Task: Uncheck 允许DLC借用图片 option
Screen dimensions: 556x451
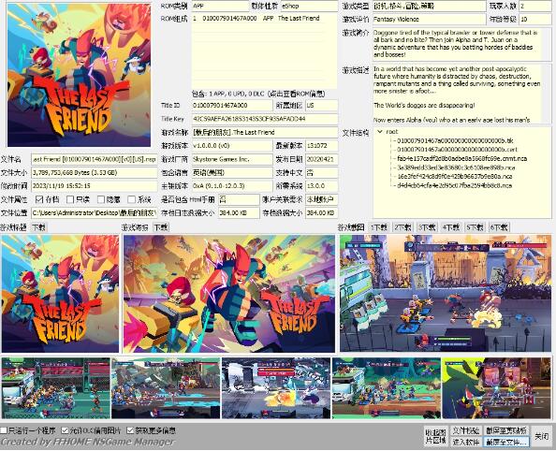Action: (x=65, y=430)
